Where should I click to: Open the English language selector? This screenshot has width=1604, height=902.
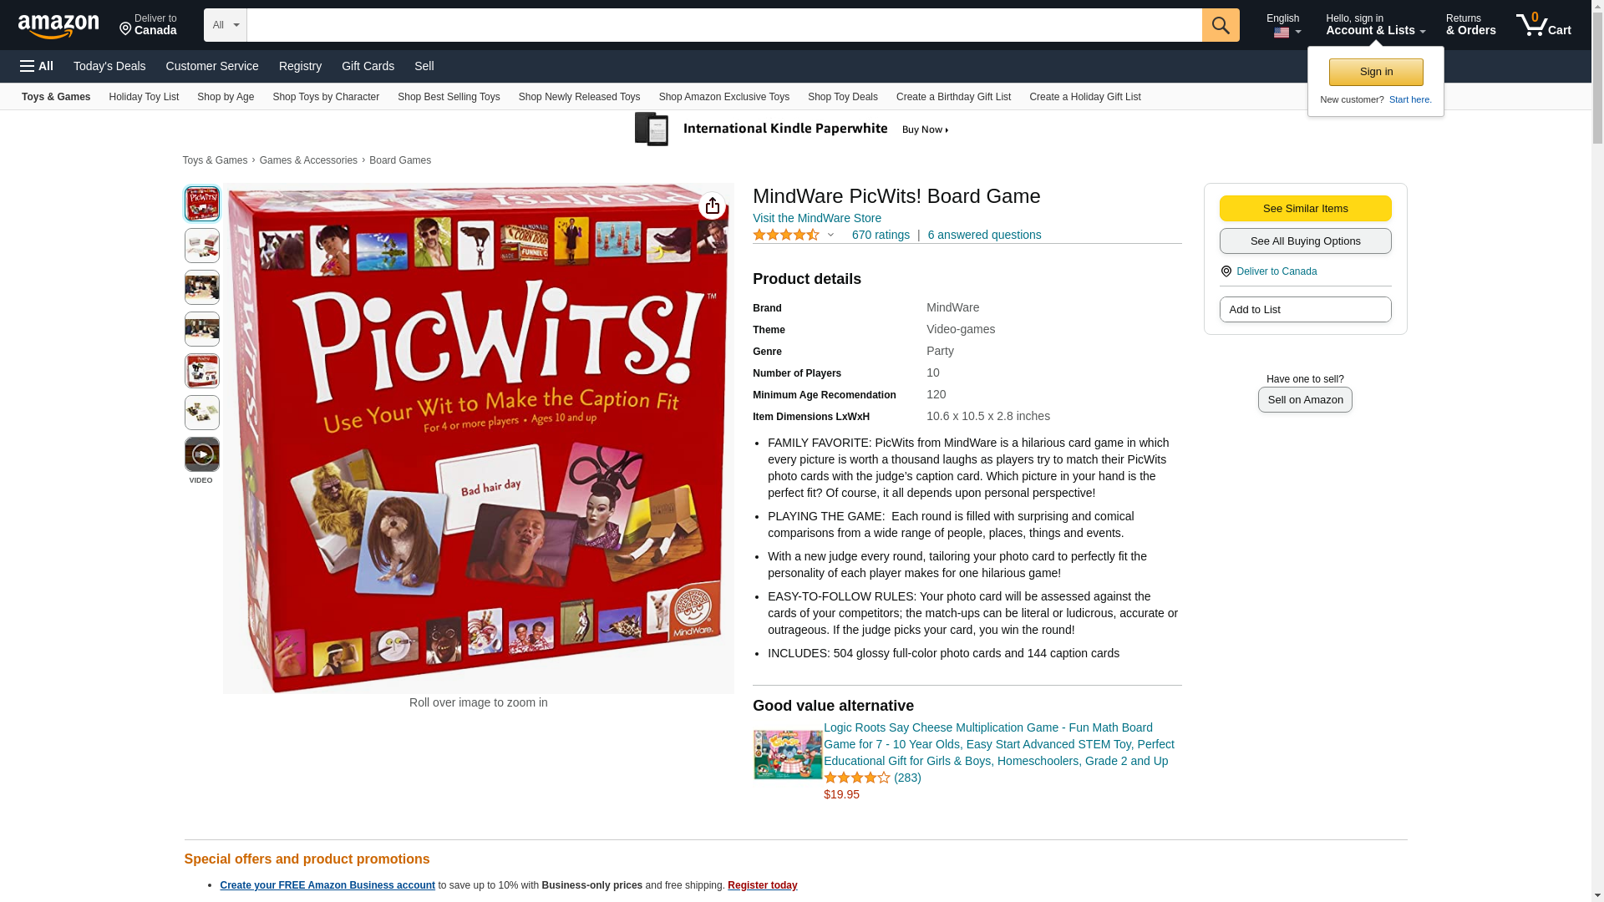(1284, 25)
